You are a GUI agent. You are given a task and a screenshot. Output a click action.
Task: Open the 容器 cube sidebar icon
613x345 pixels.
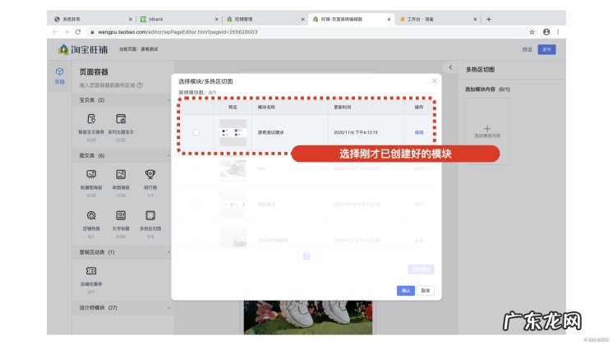[59, 71]
